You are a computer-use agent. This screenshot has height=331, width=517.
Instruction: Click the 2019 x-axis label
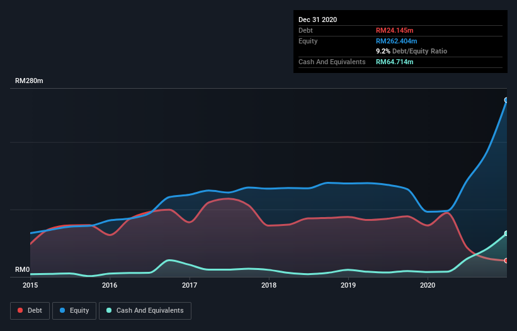348,285
